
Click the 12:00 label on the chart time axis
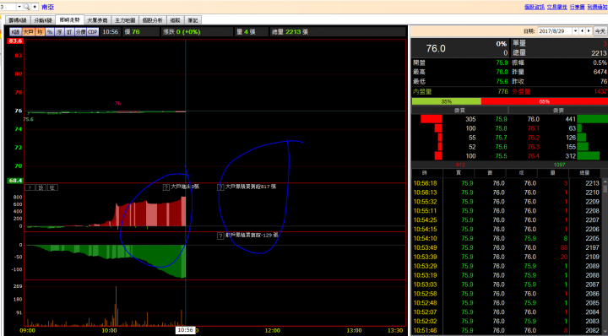coord(272,331)
